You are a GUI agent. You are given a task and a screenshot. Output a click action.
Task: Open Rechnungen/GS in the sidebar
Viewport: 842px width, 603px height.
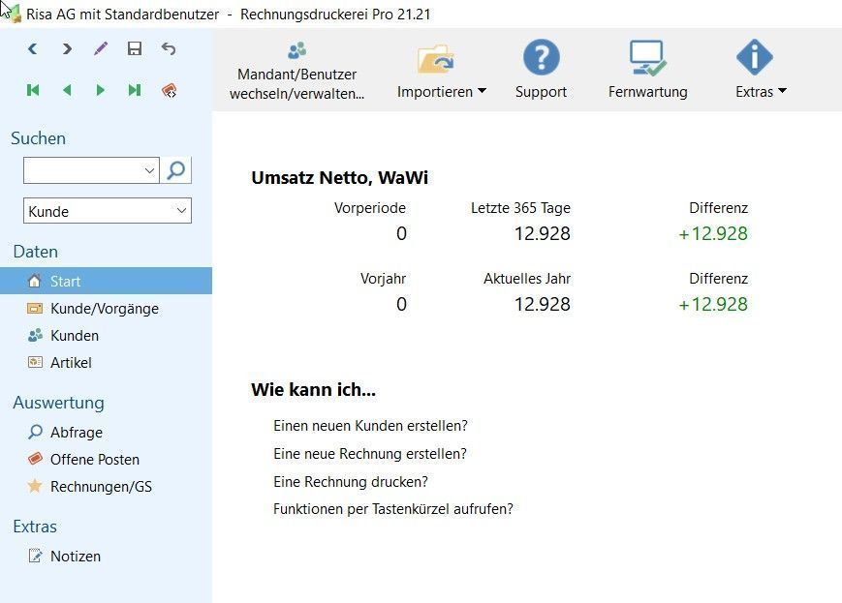click(101, 487)
